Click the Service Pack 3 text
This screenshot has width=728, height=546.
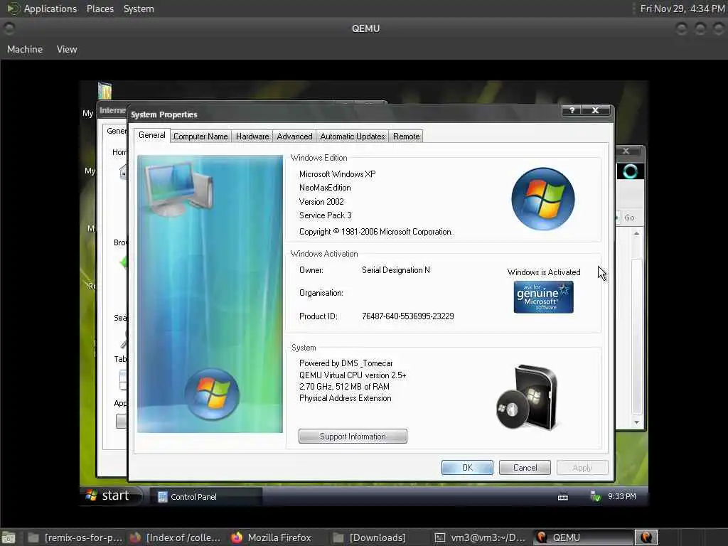pos(326,215)
